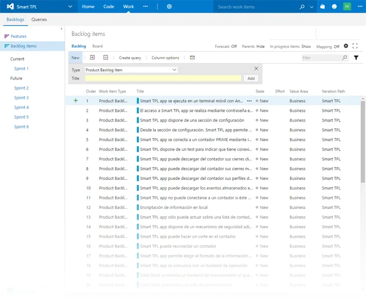Click the Visual Studio logo icon
366x298 pixels.
tap(10, 6)
